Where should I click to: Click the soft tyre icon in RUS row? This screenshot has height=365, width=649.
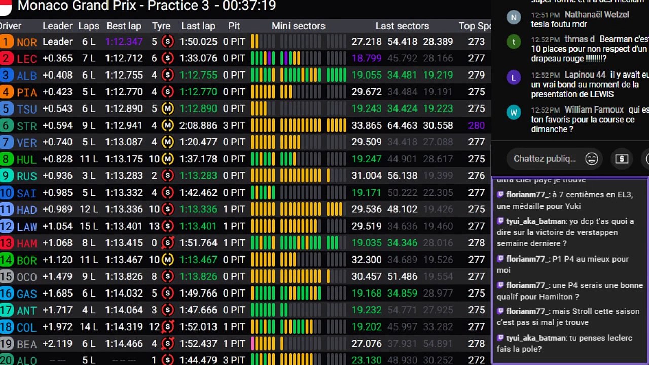pos(168,175)
